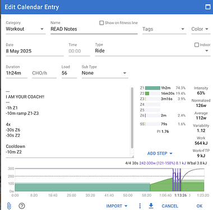
Task: Click the note textarea resize handle
Action: 132,156
